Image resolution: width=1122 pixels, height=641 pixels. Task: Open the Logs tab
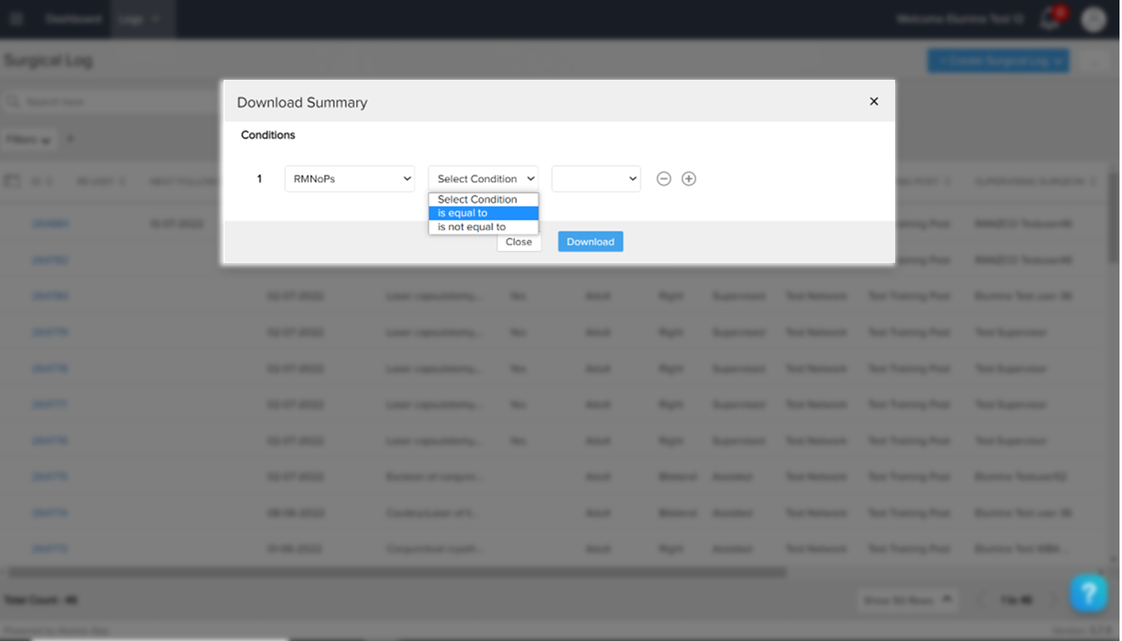(x=142, y=18)
